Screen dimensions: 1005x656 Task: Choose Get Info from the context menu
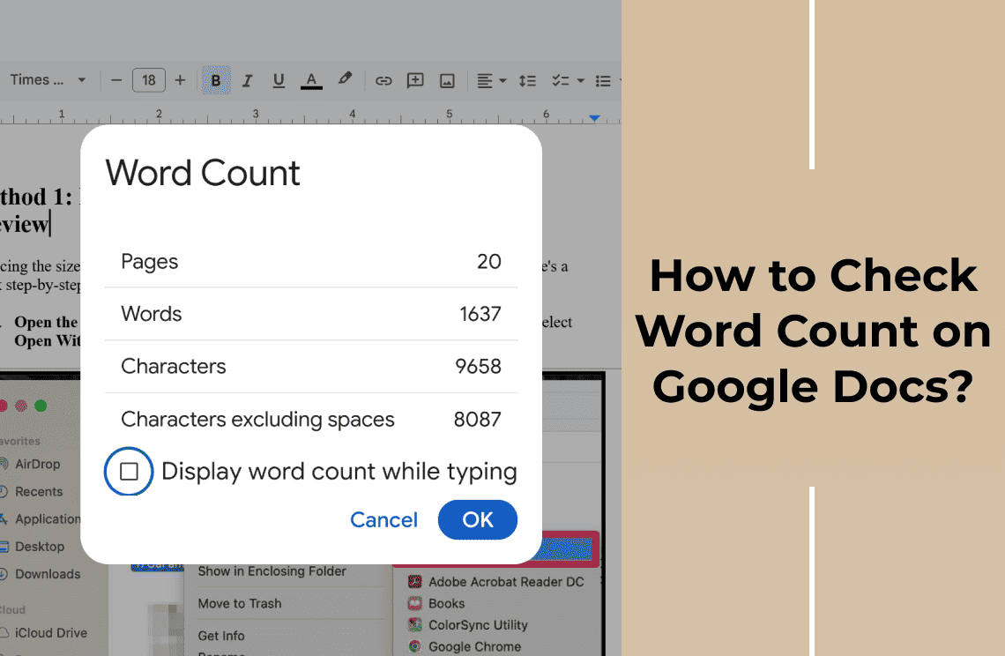click(x=220, y=635)
